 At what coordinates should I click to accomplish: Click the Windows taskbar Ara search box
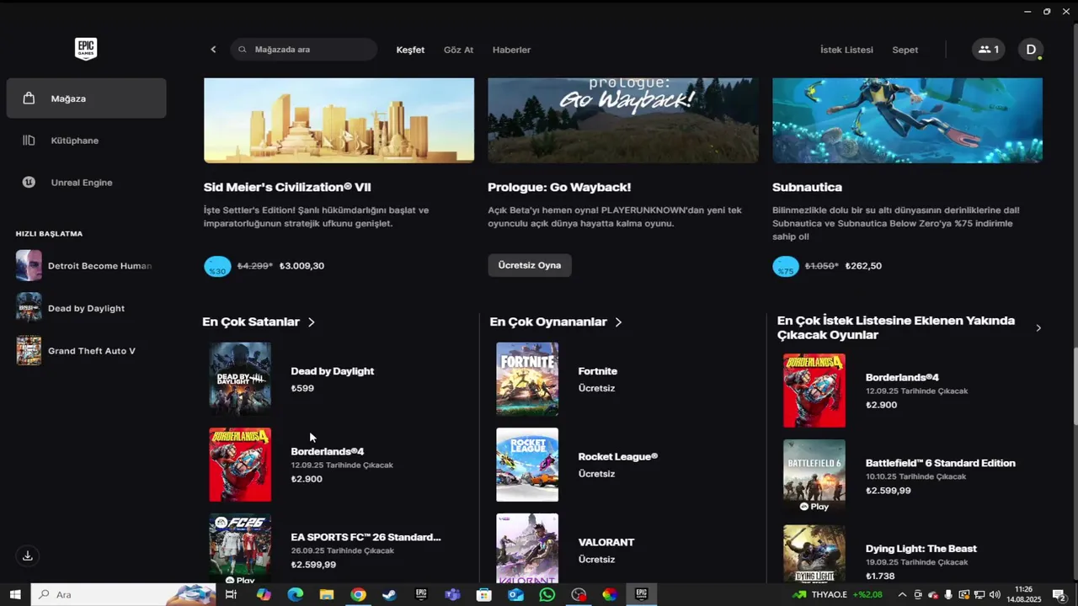pyautogui.click(x=122, y=594)
